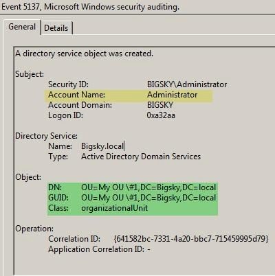Click the 'A directory service object was created' line

pos(84,54)
